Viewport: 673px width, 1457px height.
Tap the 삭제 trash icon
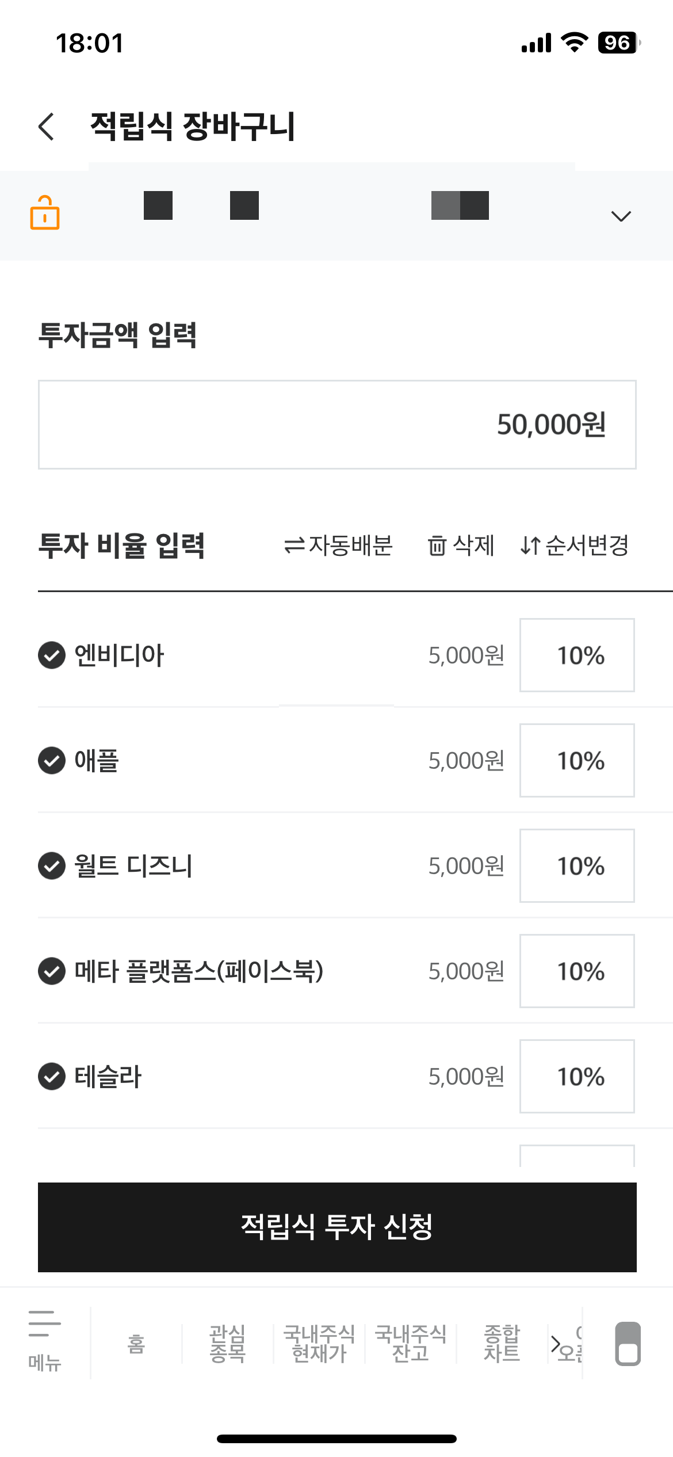(437, 546)
